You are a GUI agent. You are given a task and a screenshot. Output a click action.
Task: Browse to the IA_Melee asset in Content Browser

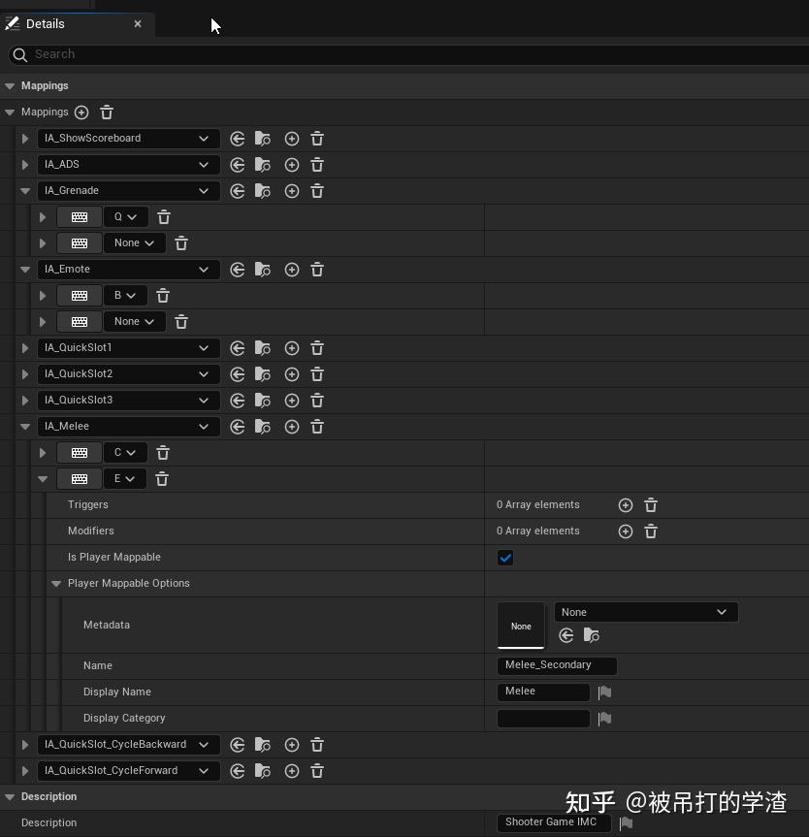[263, 427]
